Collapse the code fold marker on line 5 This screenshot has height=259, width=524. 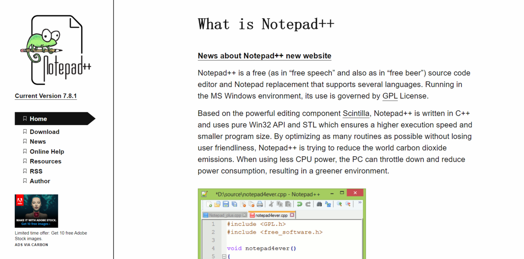click(x=223, y=256)
